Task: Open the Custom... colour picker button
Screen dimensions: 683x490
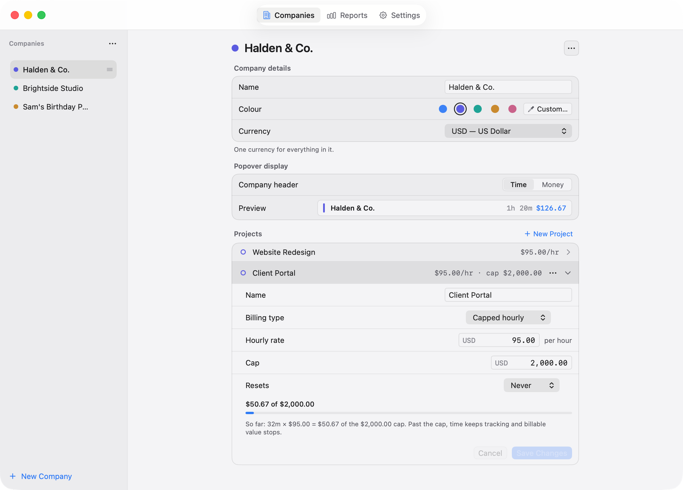Action: pos(547,109)
